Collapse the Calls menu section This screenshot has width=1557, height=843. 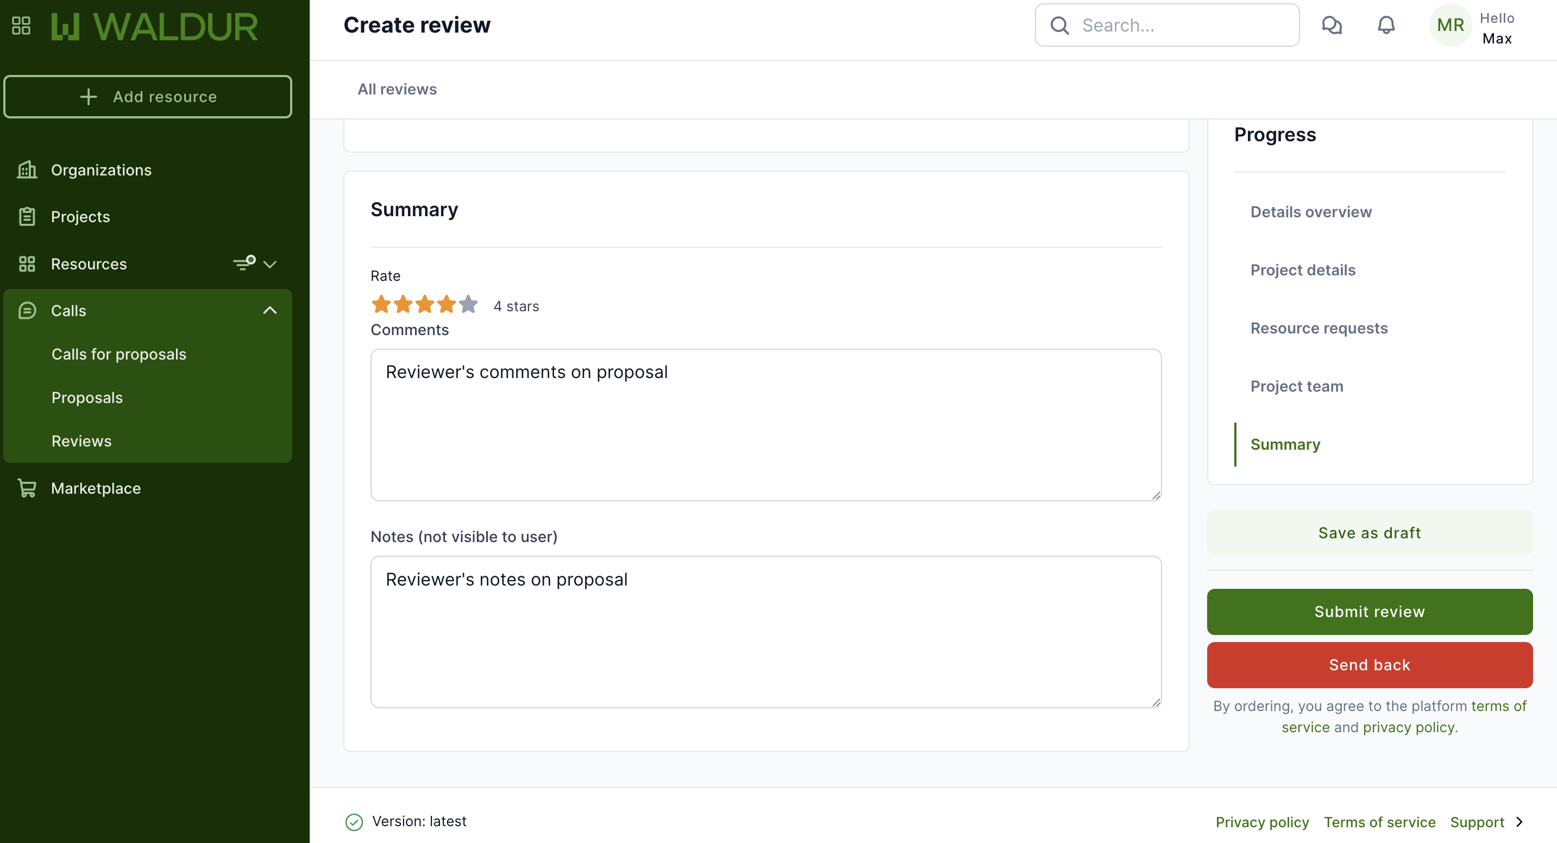pos(269,311)
